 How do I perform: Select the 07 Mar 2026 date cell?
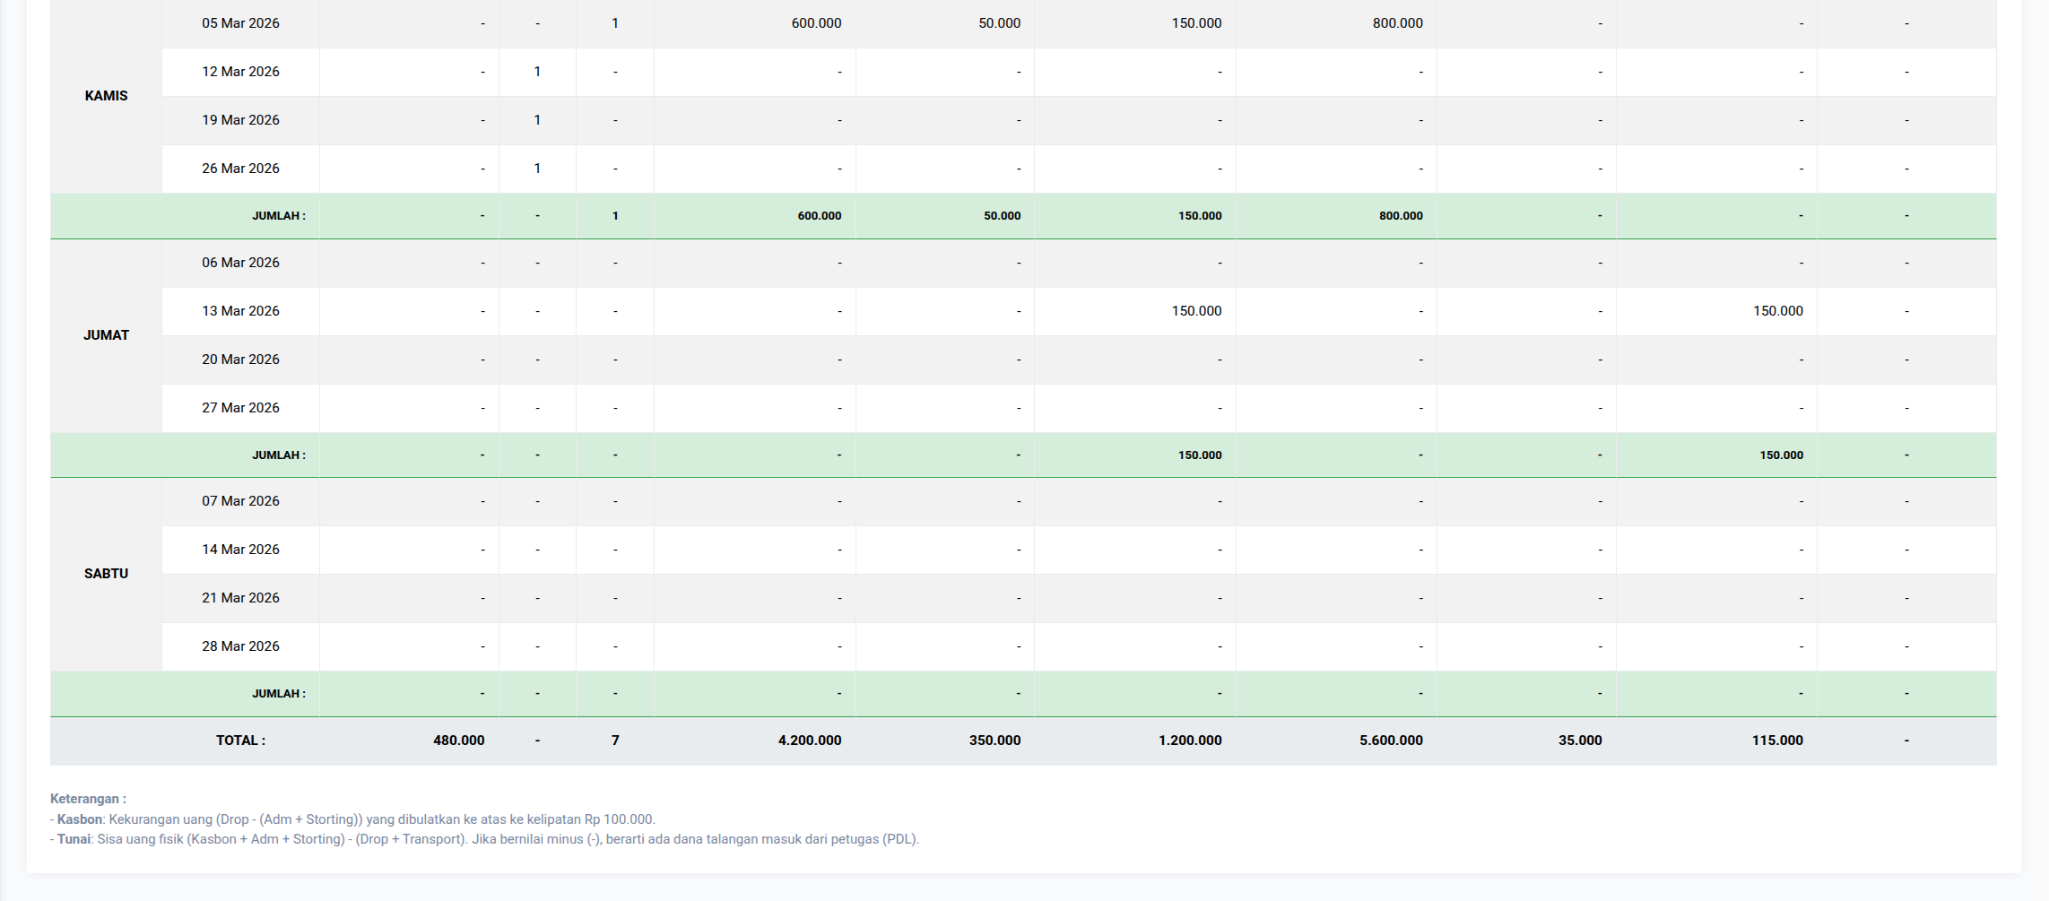point(240,501)
